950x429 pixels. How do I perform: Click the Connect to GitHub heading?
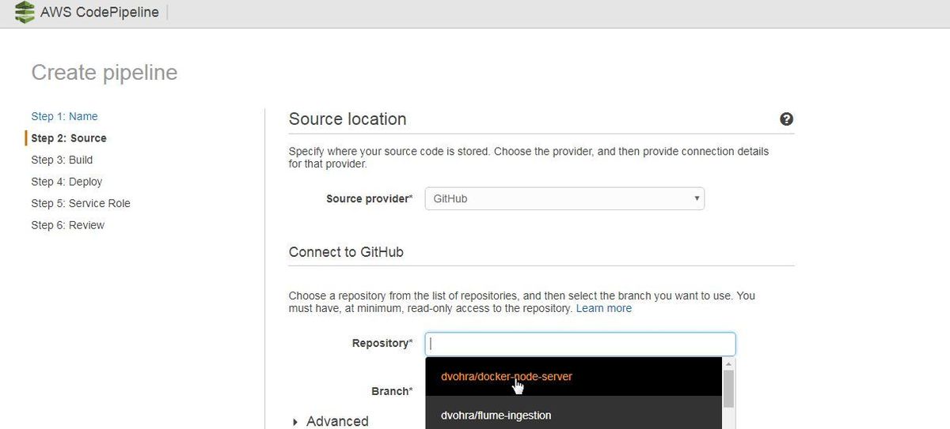[x=346, y=252]
